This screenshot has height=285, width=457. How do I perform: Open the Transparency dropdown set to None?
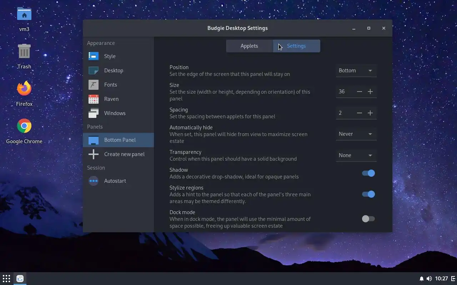pyautogui.click(x=356, y=155)
